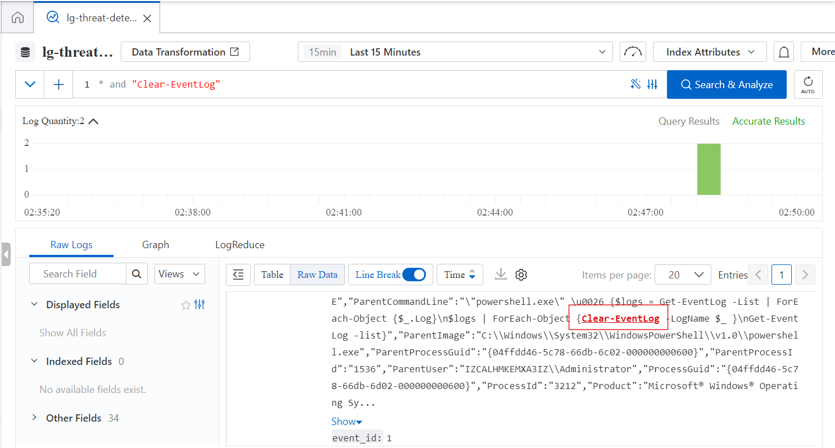Screen dimensions: 835x448
Task: Expand the query history chevron
Action: 30,84
